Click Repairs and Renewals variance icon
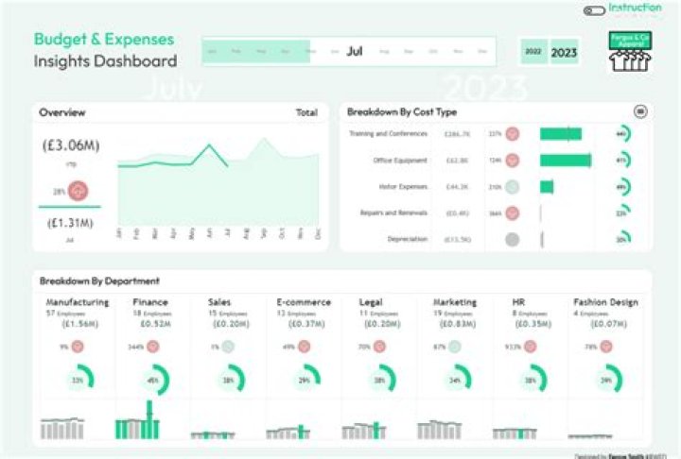The width and height of the screenshot is (681, 459). 512,213
